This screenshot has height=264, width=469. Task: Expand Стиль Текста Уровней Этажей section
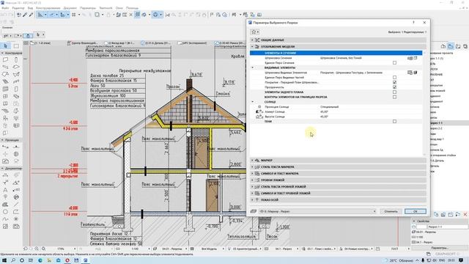338,187
